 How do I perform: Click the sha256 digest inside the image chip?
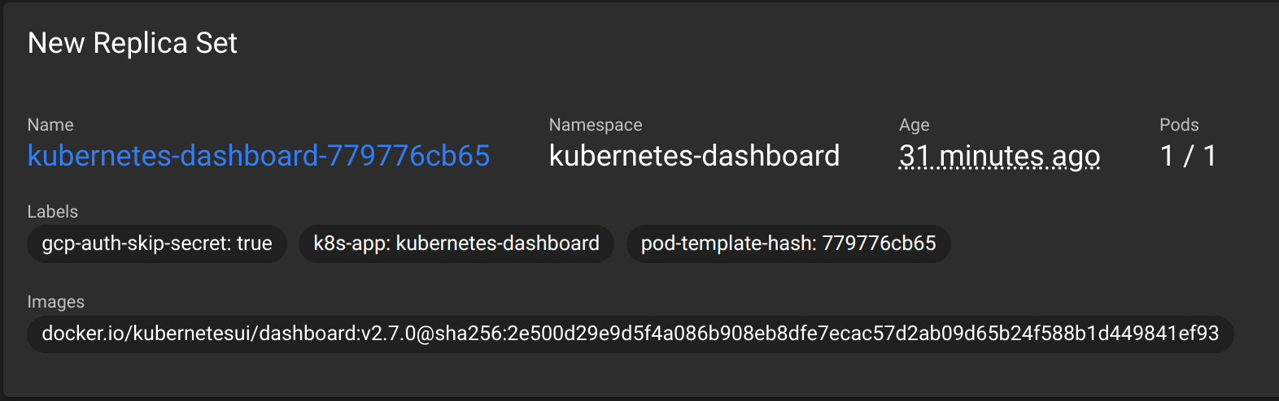[827, 334]
